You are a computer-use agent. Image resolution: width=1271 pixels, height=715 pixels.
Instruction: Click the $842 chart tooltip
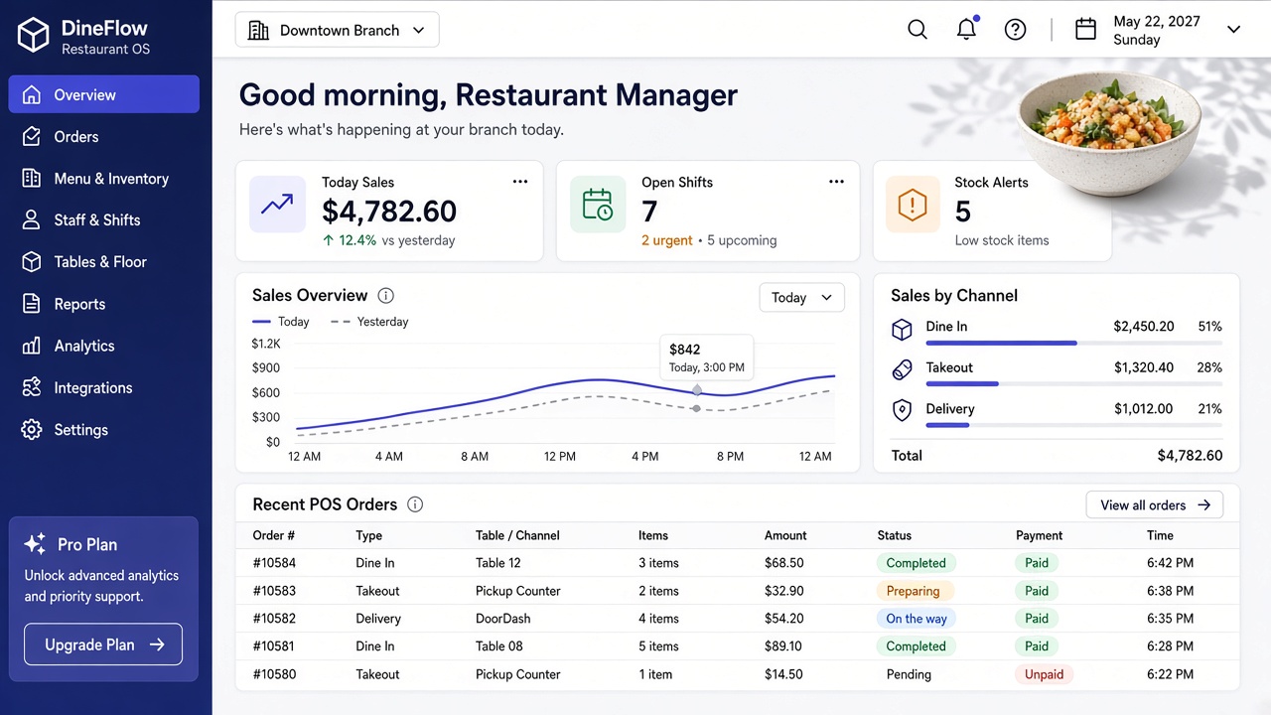click(x=707, y=357)
